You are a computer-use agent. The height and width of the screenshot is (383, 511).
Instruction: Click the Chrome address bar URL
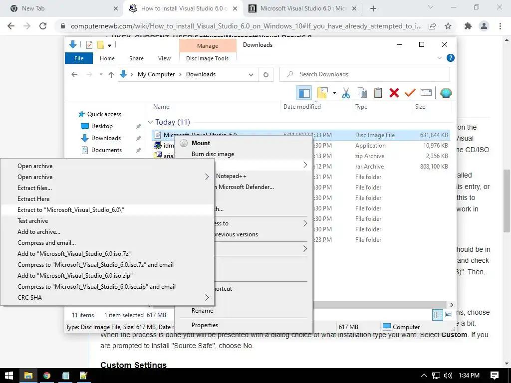(x=246, y=26)
